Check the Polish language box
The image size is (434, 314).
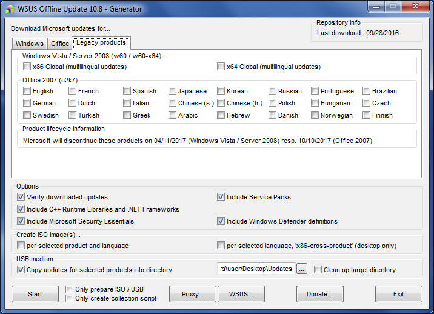click(x=272, y=103)
